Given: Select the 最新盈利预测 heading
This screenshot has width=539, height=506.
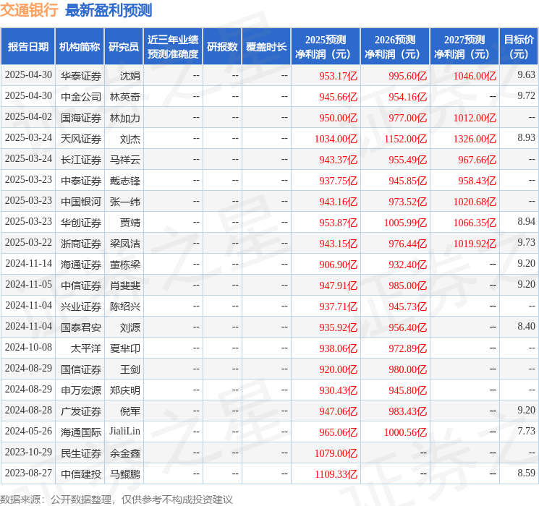Looking at the screenshot, I should [x=109, y=10].
